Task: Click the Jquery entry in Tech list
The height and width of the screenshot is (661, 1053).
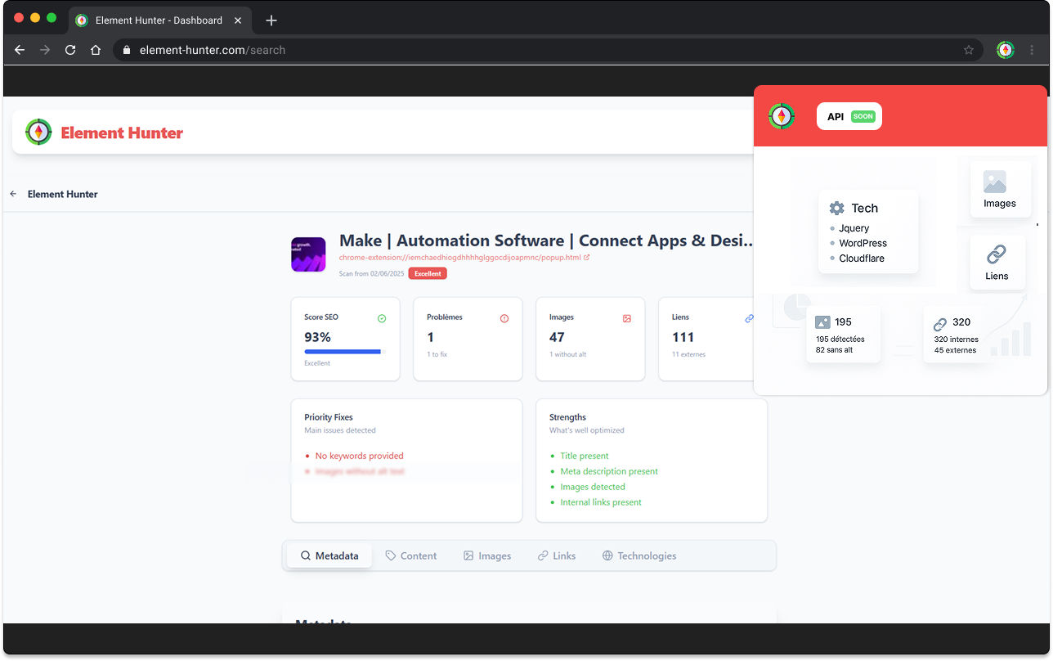Action: 854,228
